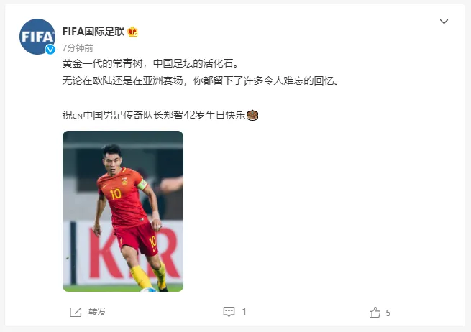Click the number 10 jersey in photo

(123, 198)
